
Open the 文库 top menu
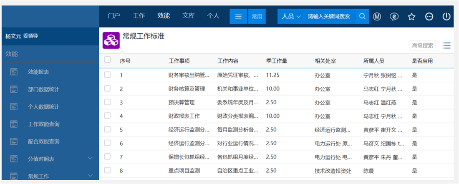[x=188, y=16]
